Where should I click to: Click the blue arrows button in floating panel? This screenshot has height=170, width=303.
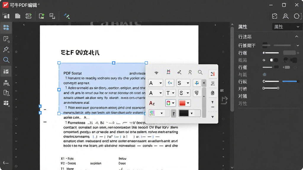170,83
